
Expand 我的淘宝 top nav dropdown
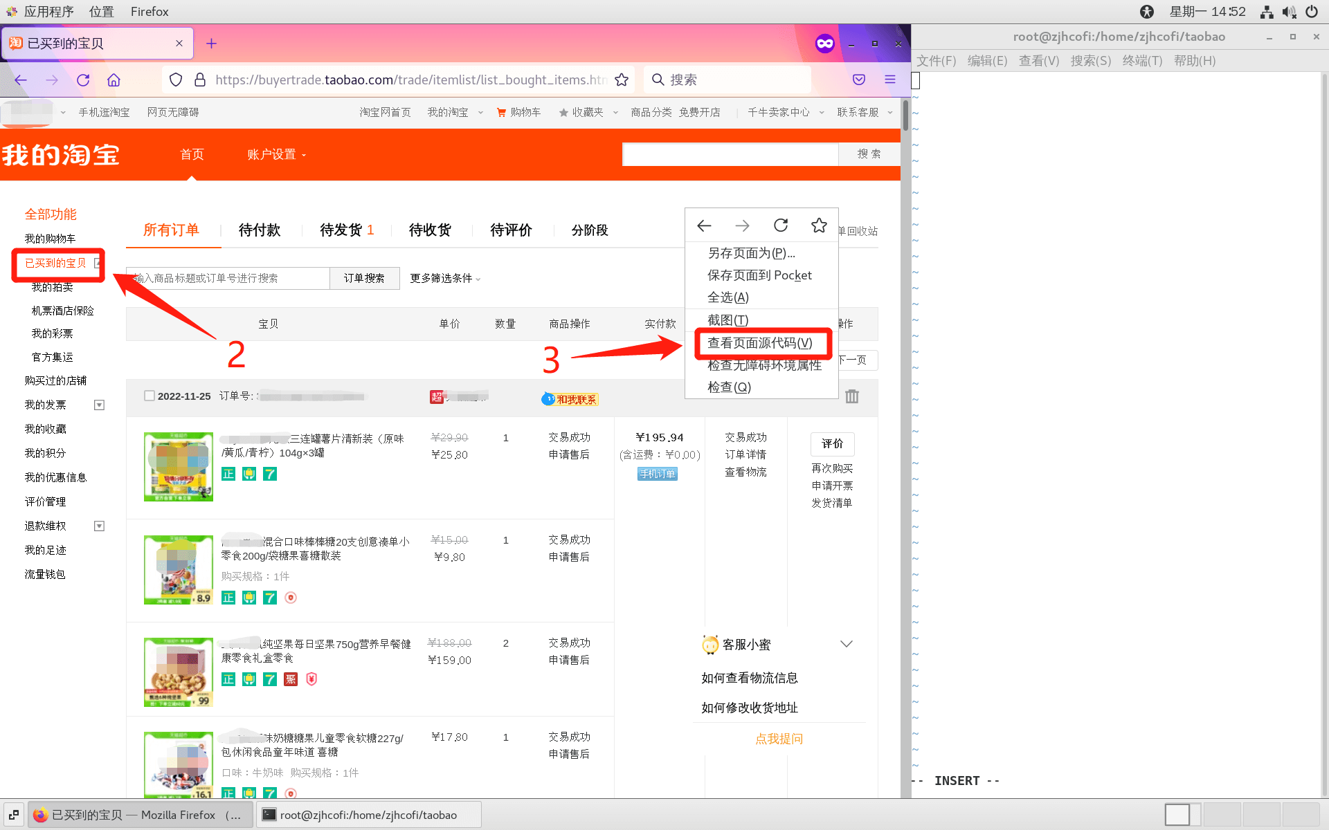(480, 112)
